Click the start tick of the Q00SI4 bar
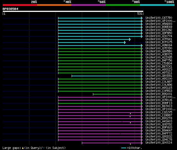The height and width of the screenshot is (150, 177). tap(82, 143)
